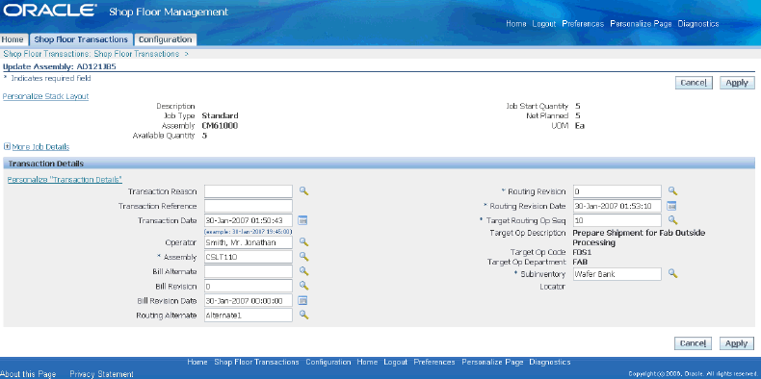The width and height of the screenshot is (761, 379).
Task: Click the Routing Revision Date field
Action: [x=617, y=206]
